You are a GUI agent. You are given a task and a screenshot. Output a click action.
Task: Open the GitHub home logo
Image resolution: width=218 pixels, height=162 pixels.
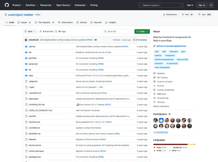click(x=7, y=5)
